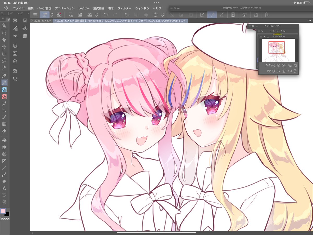This screenshot has width=313, height=235.
Task: Open the 編集 menu
Action: 31,8
